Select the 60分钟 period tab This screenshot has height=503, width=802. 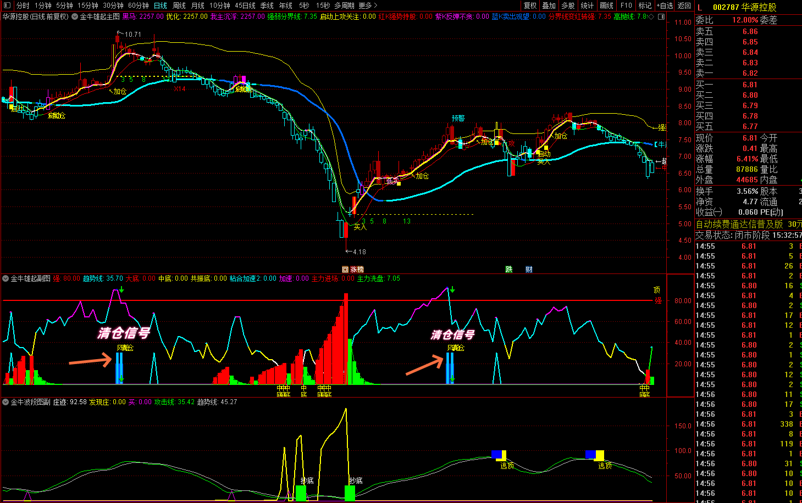tap(139, 5)
